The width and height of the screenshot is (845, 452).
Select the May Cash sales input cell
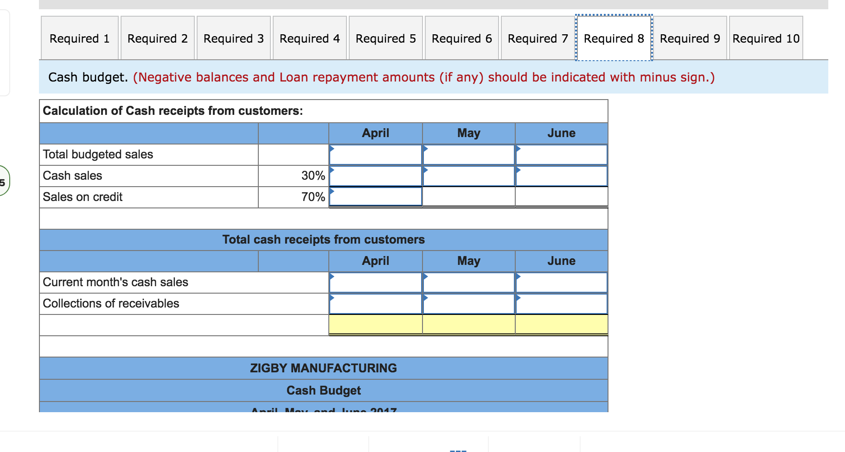click(x=468, y=176)
